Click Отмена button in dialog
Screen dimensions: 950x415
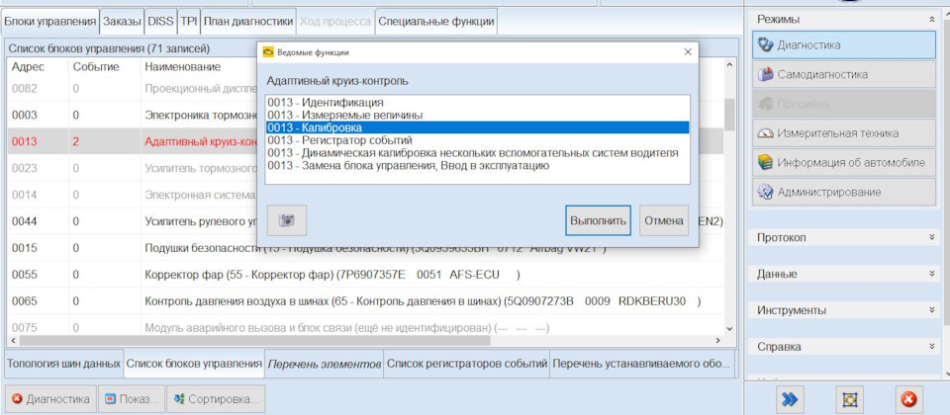pos(664,220)
